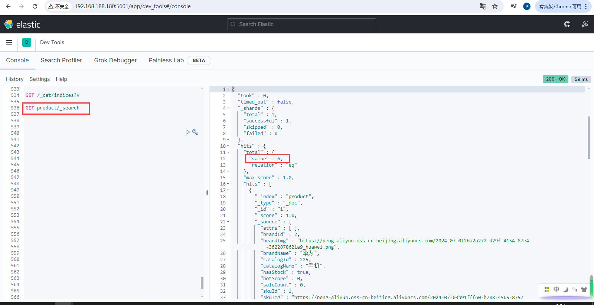Open the hamburger navigation menu

[x=9, y=42]
